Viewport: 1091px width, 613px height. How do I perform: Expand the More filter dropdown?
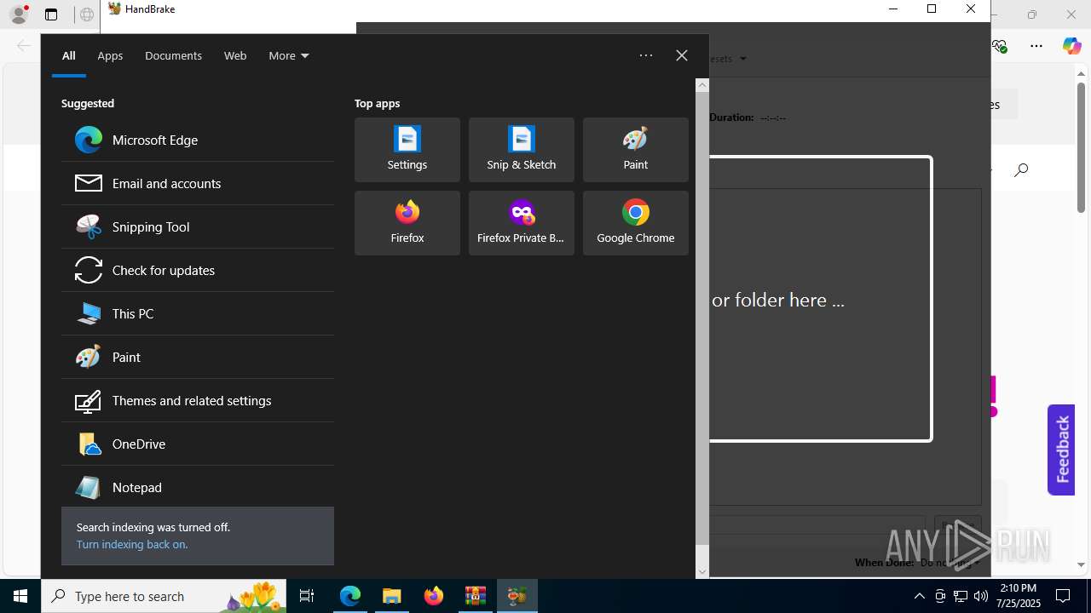coord(289,56)
